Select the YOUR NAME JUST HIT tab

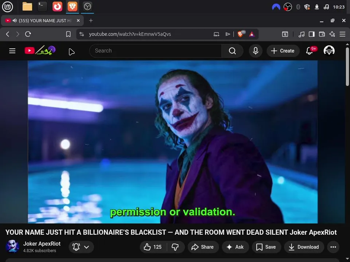42,20
